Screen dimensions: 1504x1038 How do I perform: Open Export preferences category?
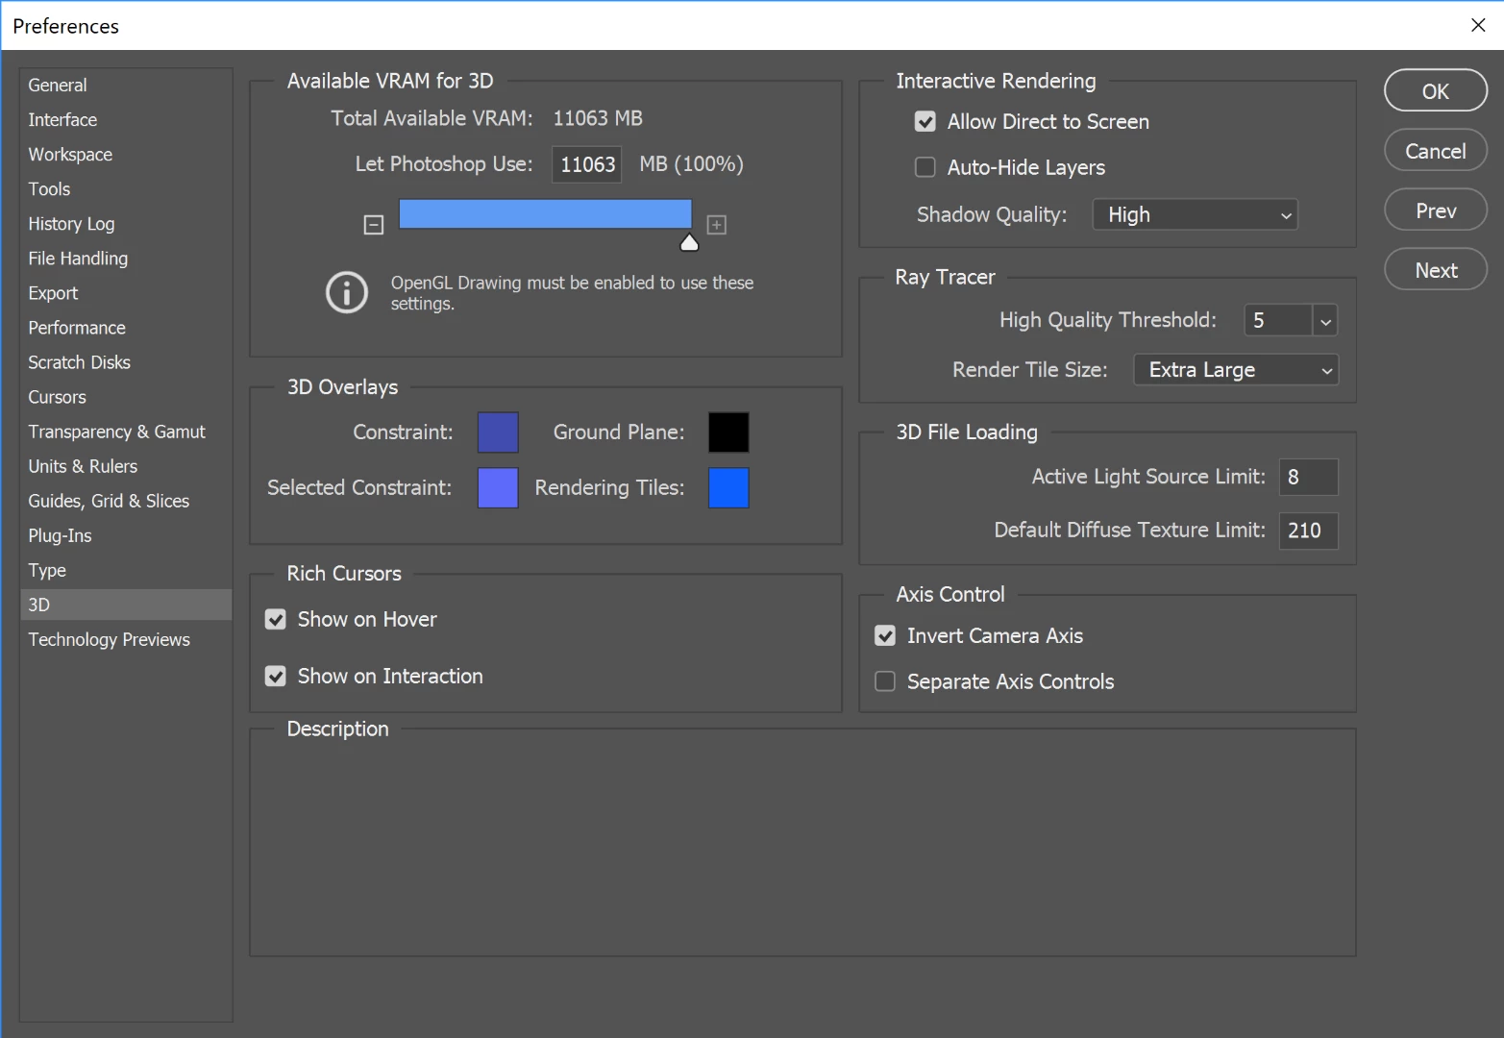coord(126,293)
